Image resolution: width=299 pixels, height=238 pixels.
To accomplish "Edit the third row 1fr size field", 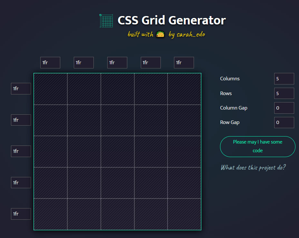I will click(21, 151).
